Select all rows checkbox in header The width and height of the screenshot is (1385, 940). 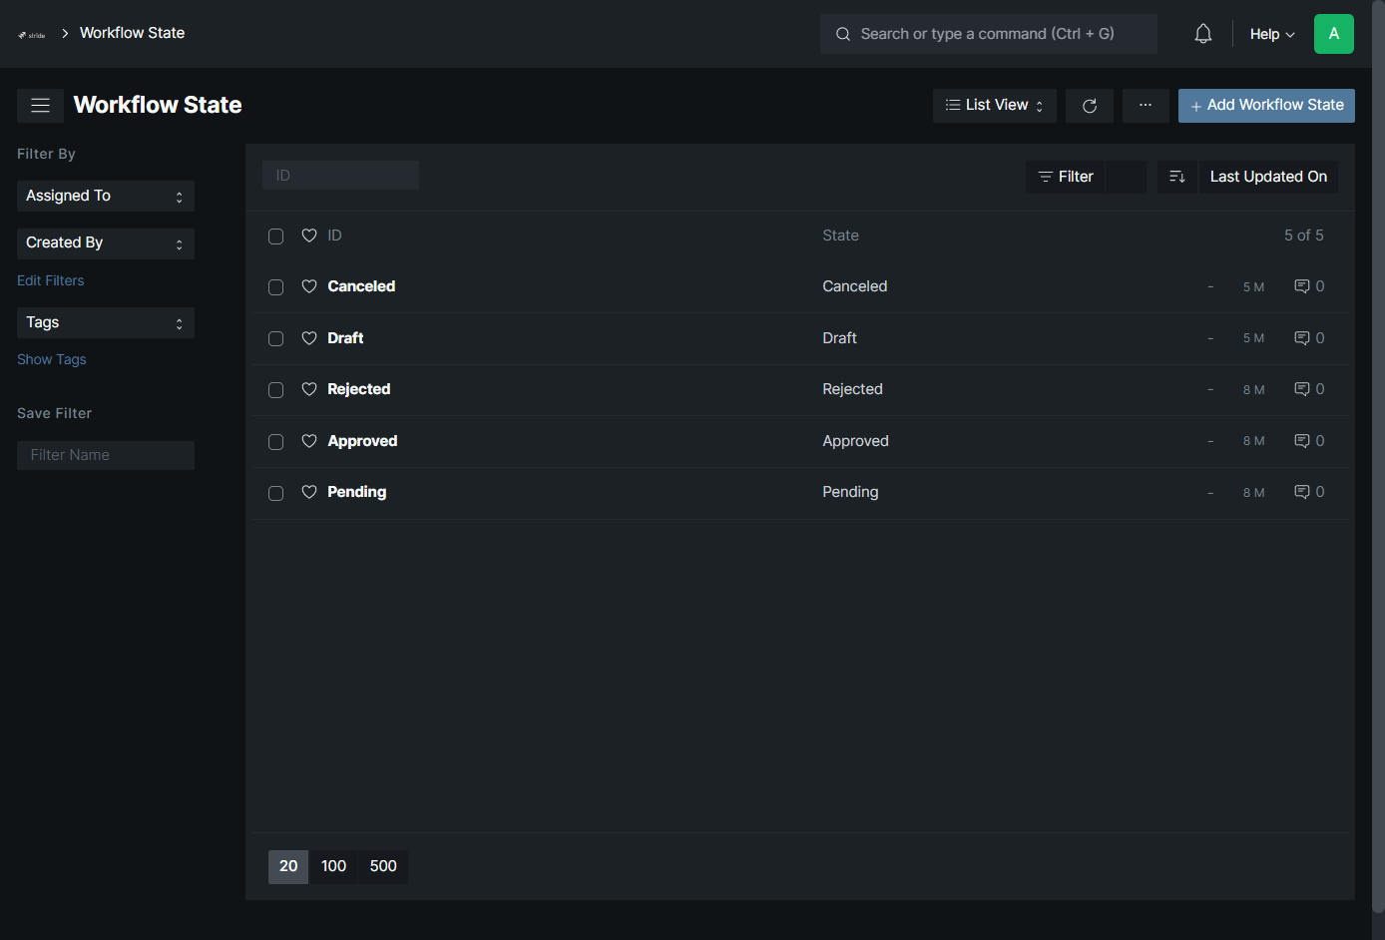tap(276, 236)
